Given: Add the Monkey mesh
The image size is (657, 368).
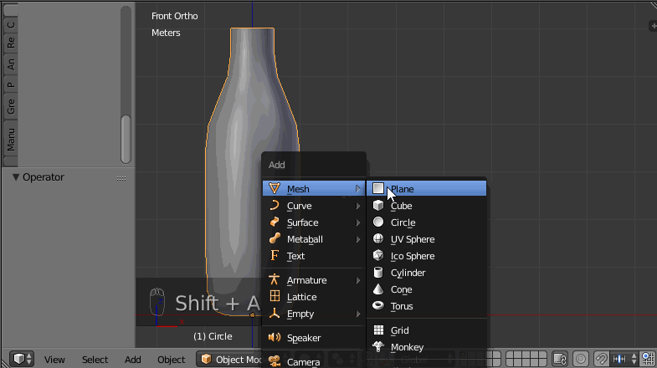Looking at the screenshot, I should (426, 347).
